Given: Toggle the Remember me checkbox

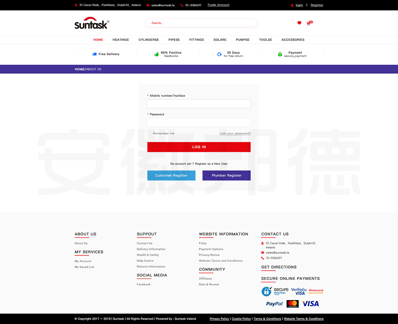Looking at the screenshot, I should click(x=150, y=134).
